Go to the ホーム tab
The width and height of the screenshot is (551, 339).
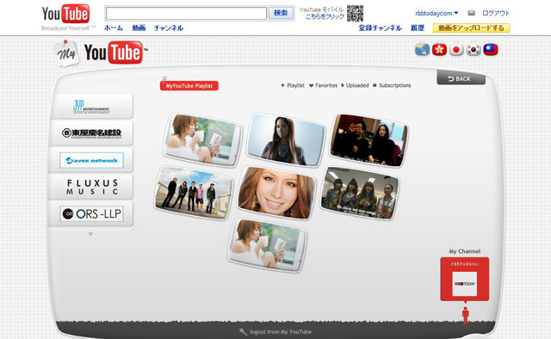click(x=114, y=28)
